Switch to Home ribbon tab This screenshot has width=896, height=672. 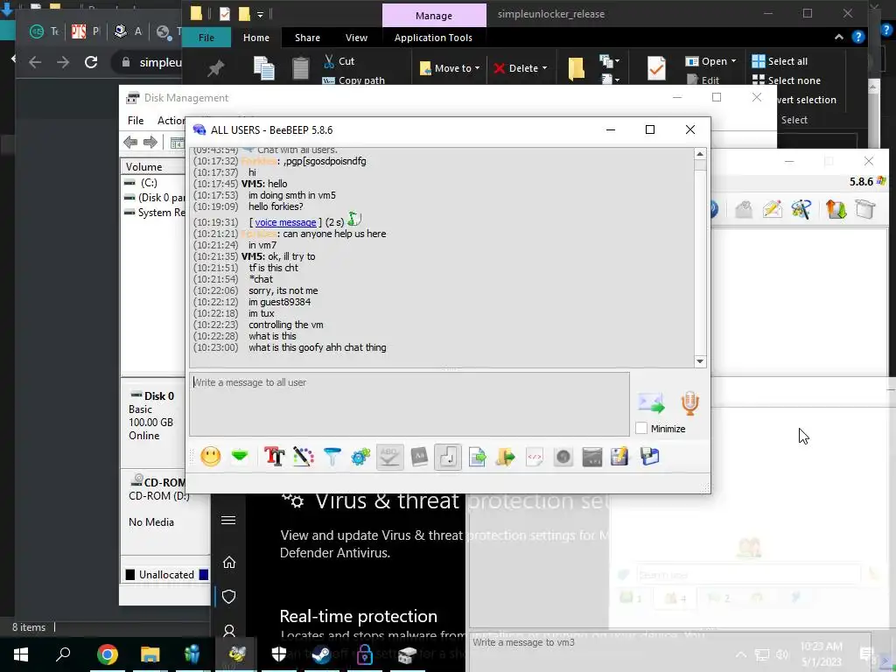click(256, 38)
